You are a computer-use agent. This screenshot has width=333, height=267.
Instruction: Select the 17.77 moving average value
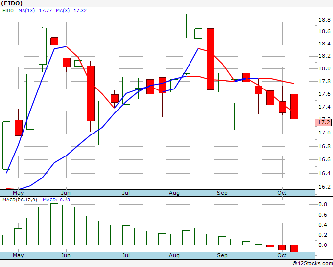pyautogui.click(x=46, y=11)
